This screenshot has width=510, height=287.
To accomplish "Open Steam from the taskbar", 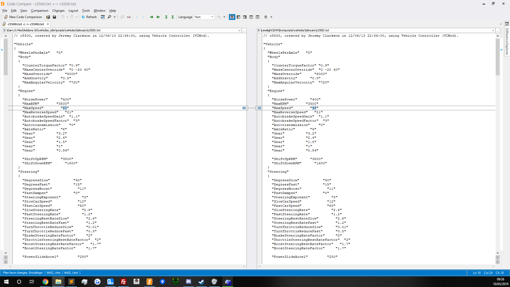I will 201,282.
